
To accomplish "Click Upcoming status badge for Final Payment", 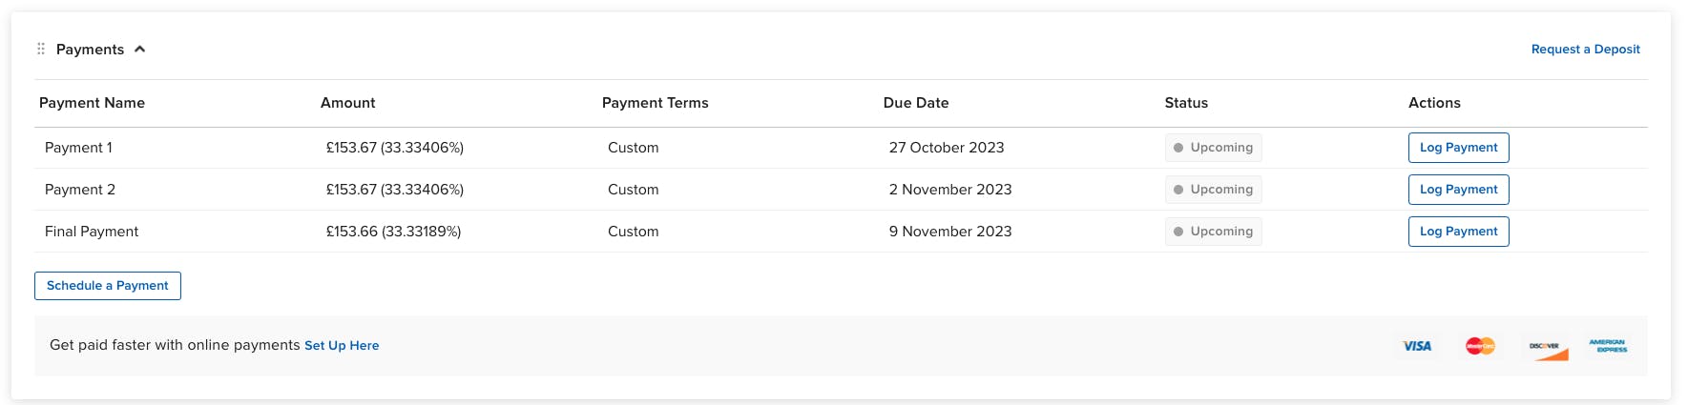I will (1214, 232).
